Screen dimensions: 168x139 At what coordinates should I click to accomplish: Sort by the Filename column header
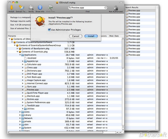[x=19, y=36]
